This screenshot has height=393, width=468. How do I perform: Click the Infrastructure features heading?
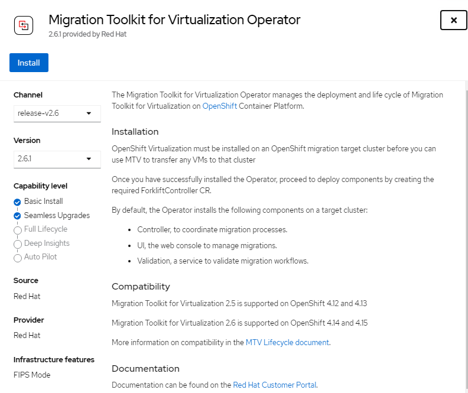(x=54, y=359)
